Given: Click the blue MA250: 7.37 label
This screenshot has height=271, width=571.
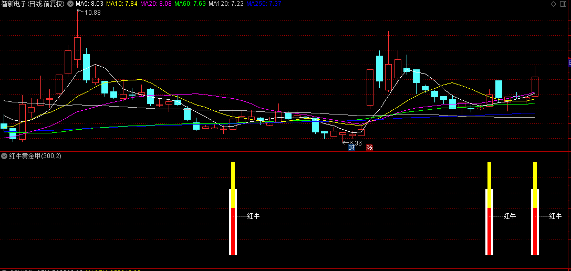Looking at the screenshot, I should (x=264, y=4).
